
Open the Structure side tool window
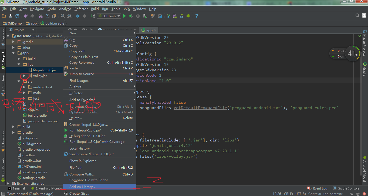coord(3,86)
